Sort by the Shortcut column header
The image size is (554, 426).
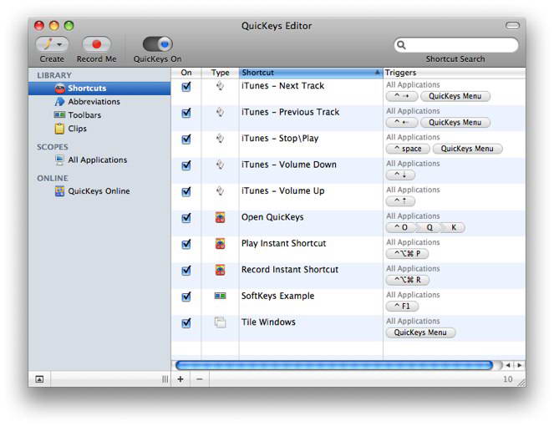coord(311,73)
